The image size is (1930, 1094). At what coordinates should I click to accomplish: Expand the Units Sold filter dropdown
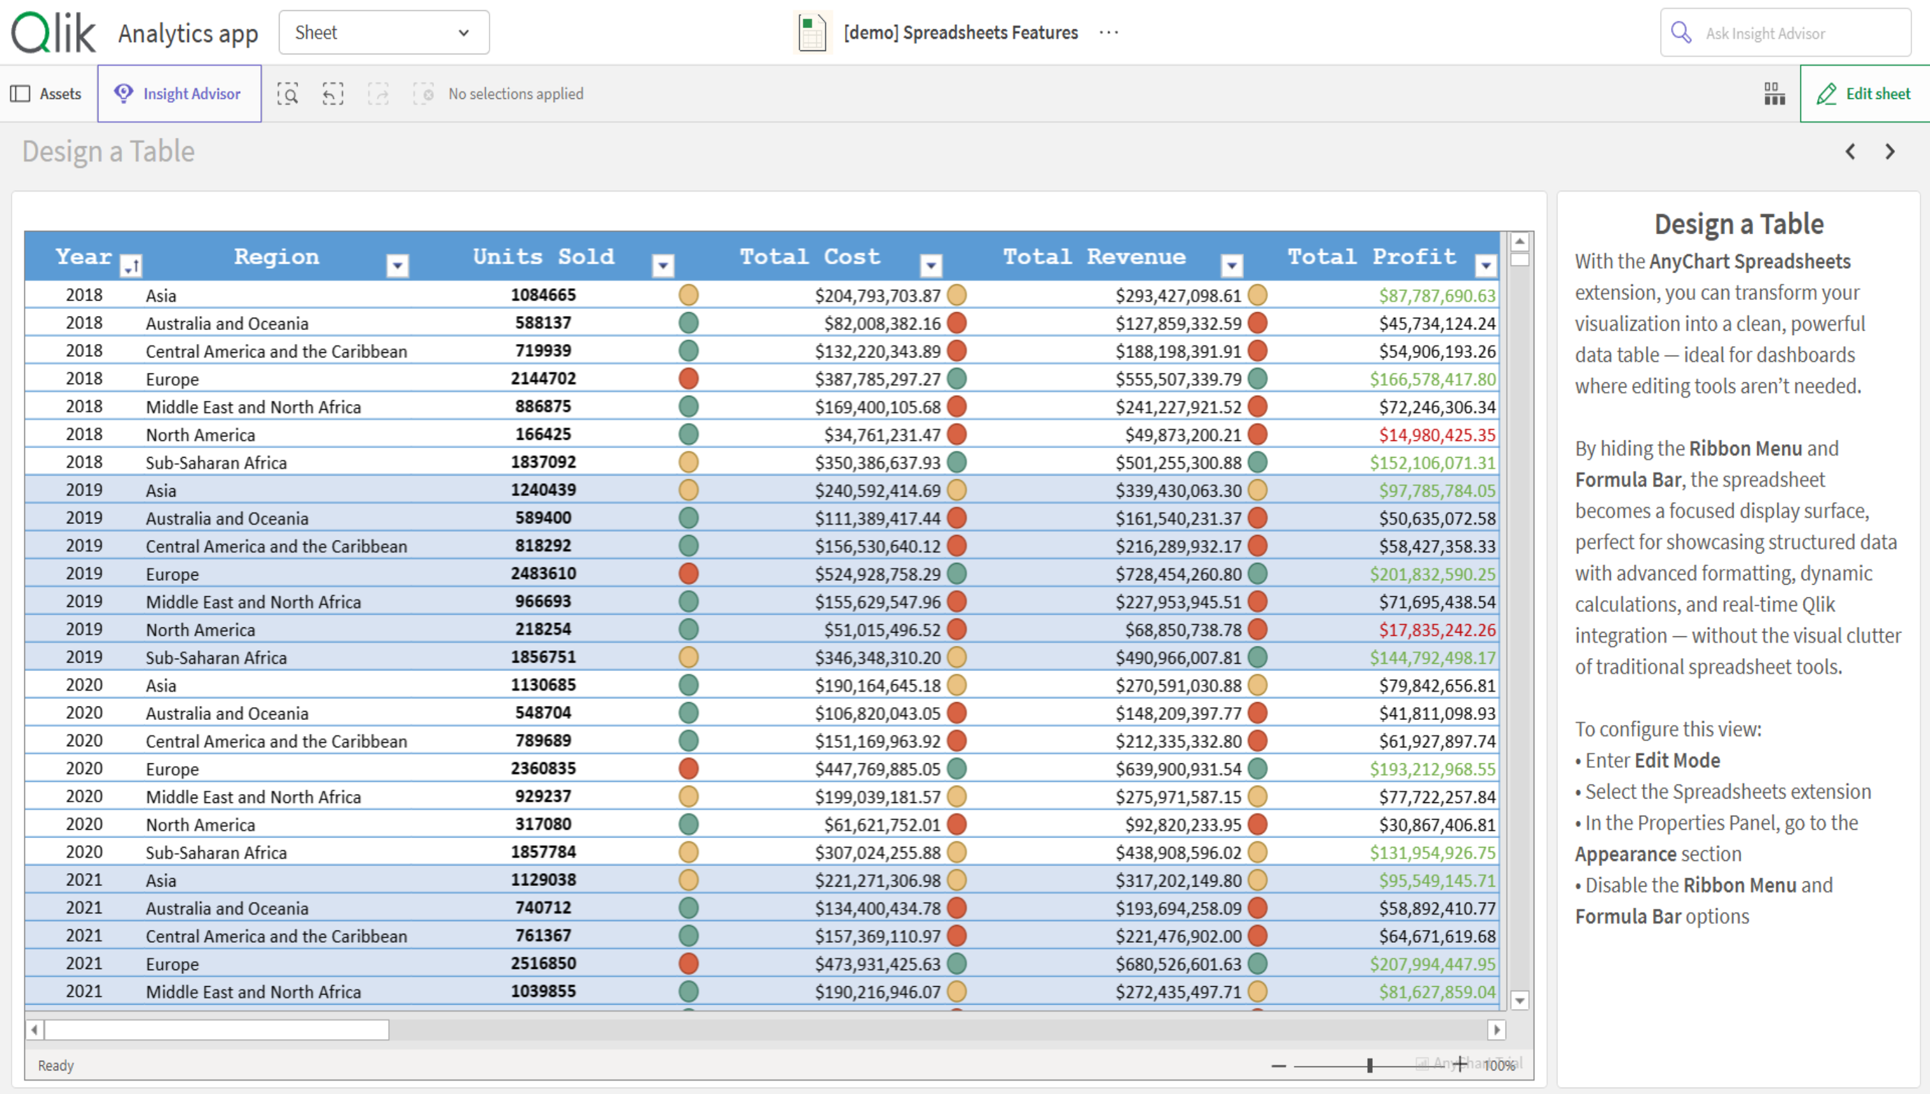click(x=662, y=266)
